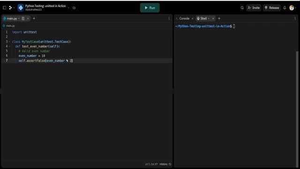Add new tab in editor pane
Viewport: 300px width, 169px height.
click(34, 18)
